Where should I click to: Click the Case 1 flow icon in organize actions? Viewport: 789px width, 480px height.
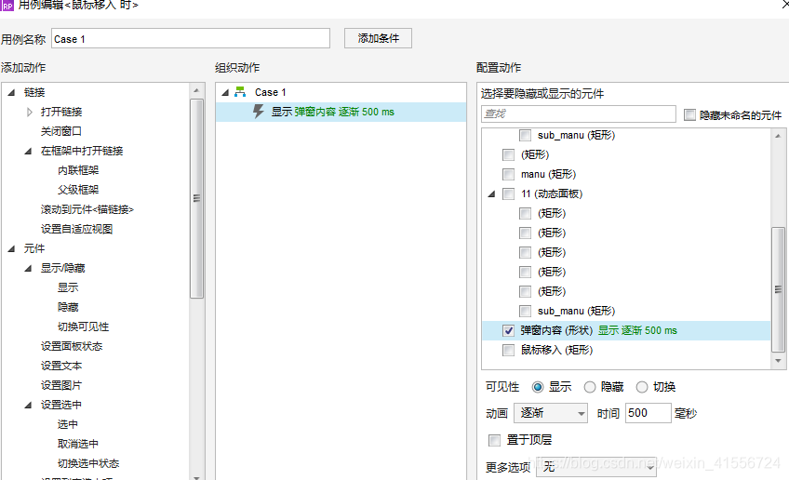click(x=241, y=92)
